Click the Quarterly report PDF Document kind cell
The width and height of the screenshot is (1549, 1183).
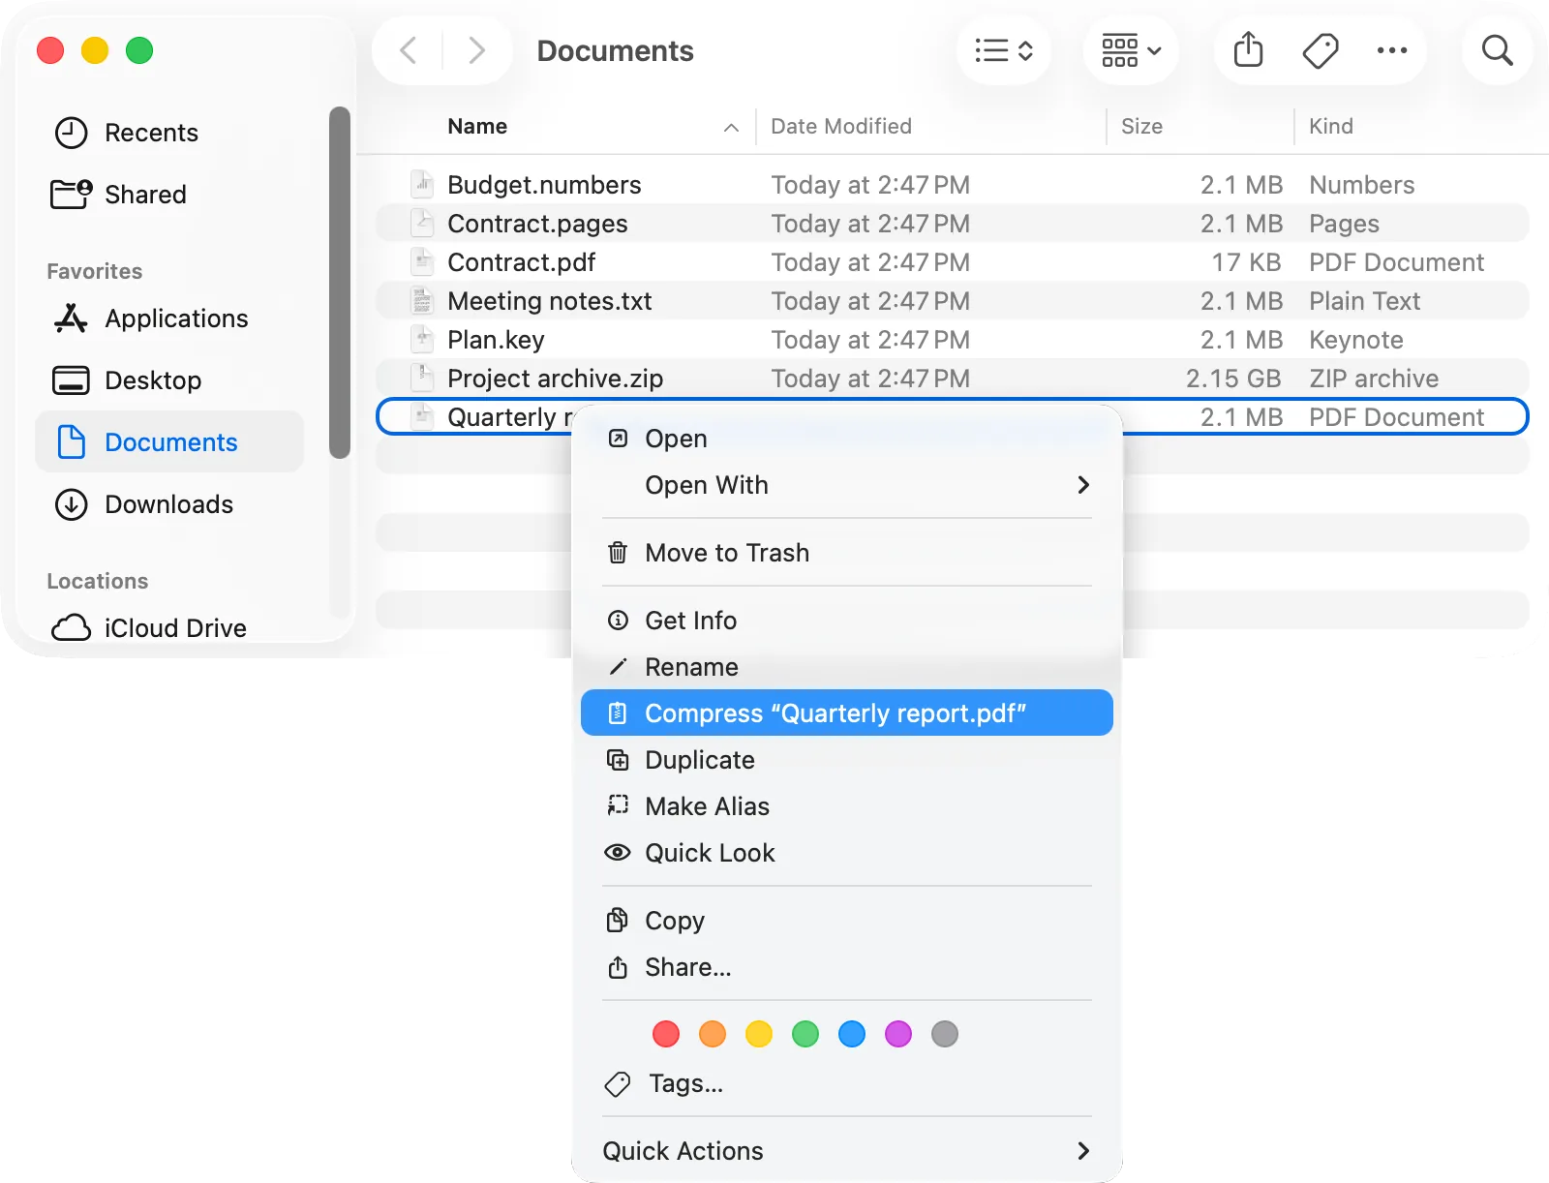point(1396,417)
